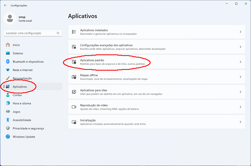Image resolution: width=251 pixels, height=166 pixels.
Task: Click the Aplicativos instalados list icon
Action: pyautogui.click(x=74, y=32)
